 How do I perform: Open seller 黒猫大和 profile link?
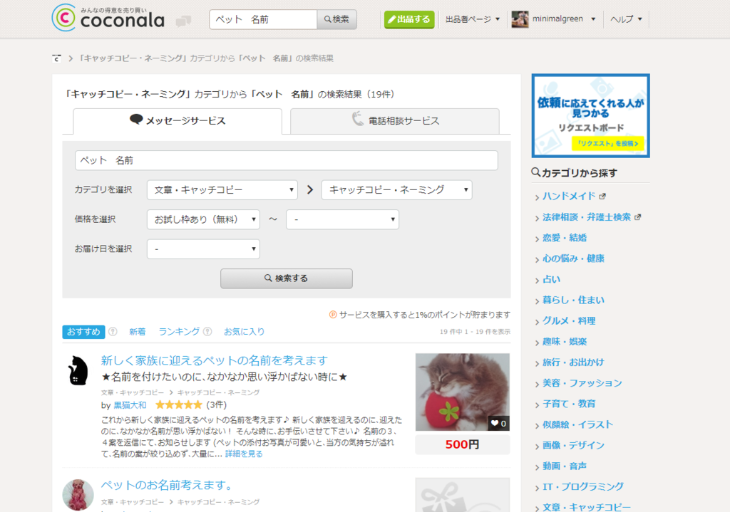(130, 405)
